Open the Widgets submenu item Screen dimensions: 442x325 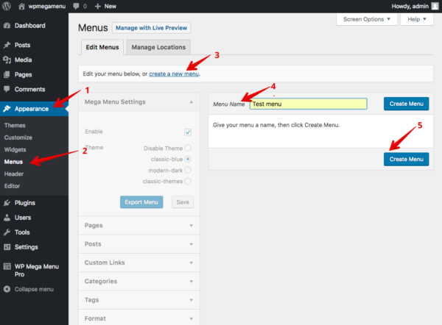[x=15, y=150]
